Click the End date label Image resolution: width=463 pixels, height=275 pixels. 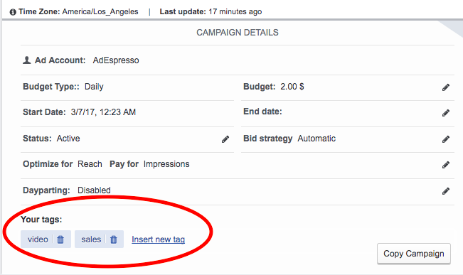tap(262, 112)
